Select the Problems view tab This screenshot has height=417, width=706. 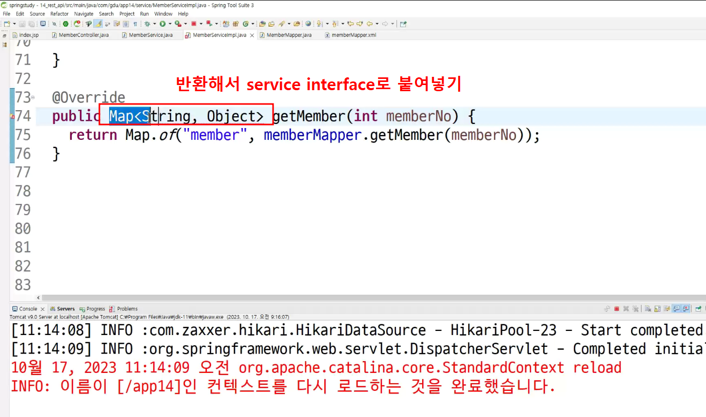tap(124, 309)
